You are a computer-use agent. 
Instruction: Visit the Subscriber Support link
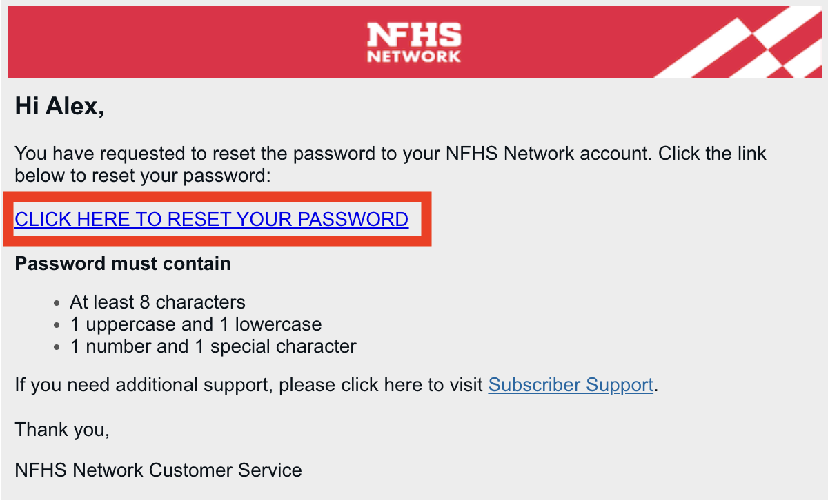[571, 384]
